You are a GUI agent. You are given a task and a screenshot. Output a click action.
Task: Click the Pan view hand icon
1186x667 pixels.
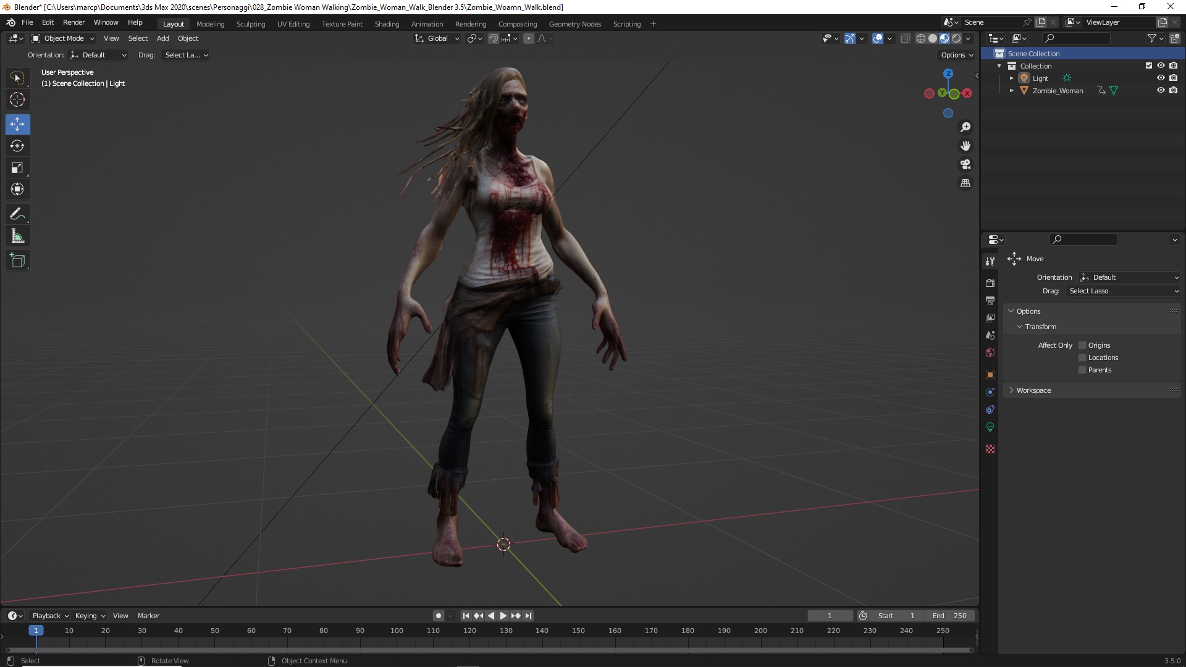(965, 146)
